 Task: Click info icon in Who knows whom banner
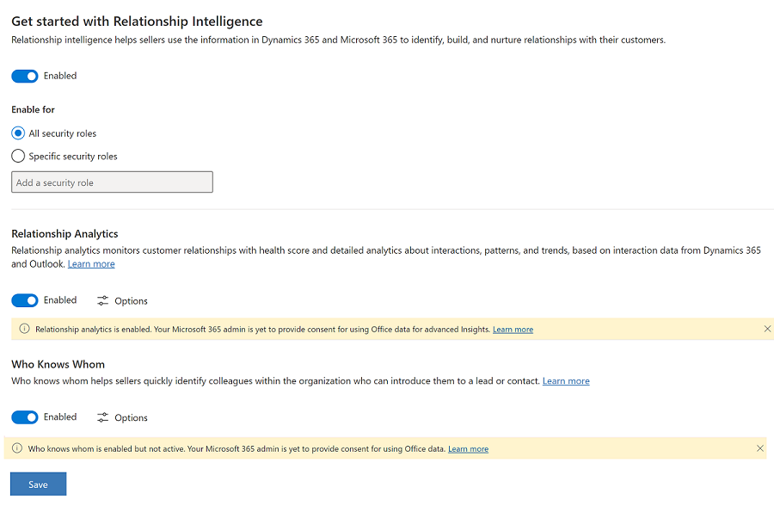17,448
